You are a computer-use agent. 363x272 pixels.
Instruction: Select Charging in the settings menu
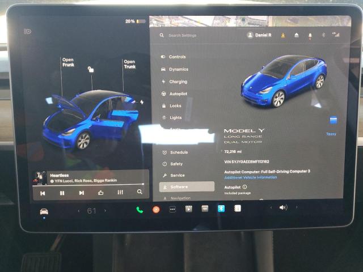[x=178, y=82]
